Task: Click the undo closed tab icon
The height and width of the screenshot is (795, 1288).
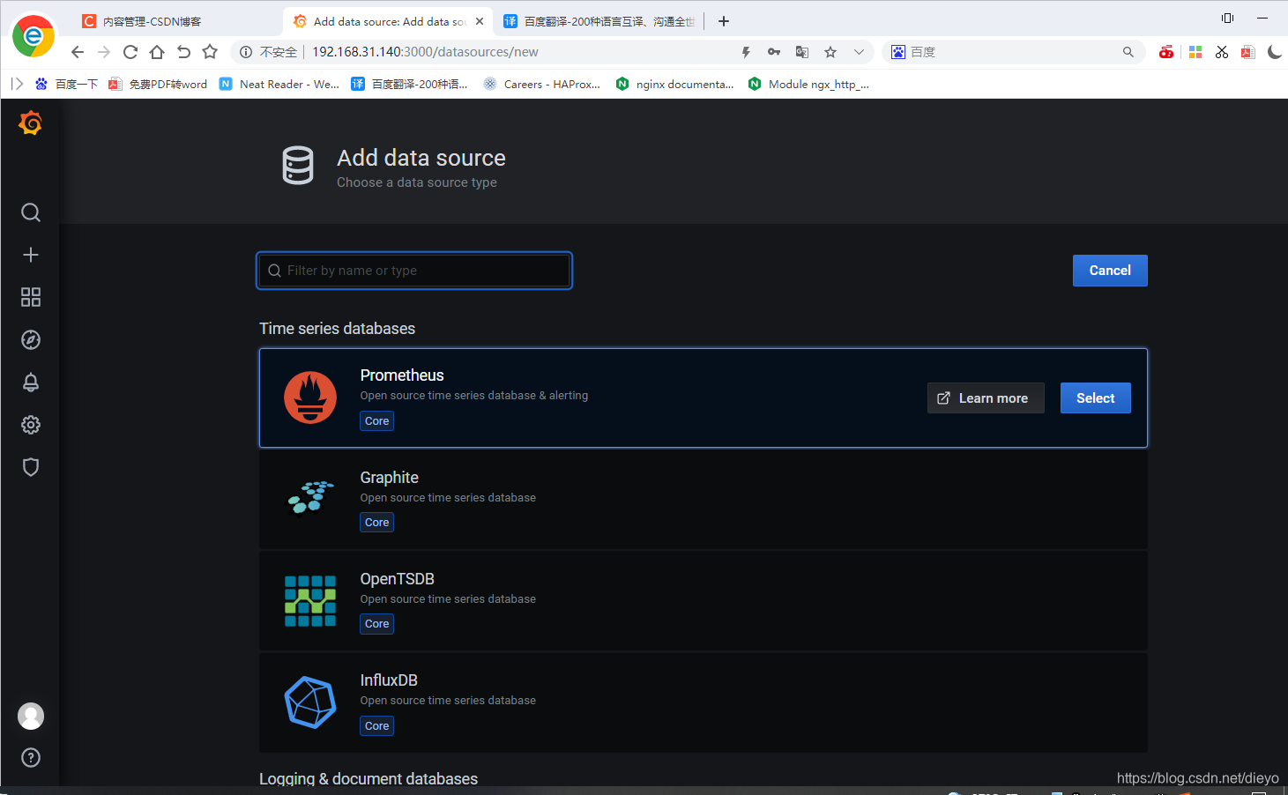Action: point(183,52)
